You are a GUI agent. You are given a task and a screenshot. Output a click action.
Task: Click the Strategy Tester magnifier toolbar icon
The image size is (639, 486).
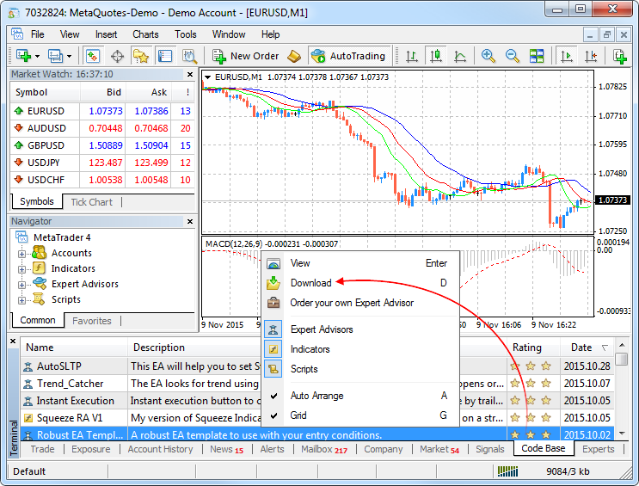pos(189,56)
